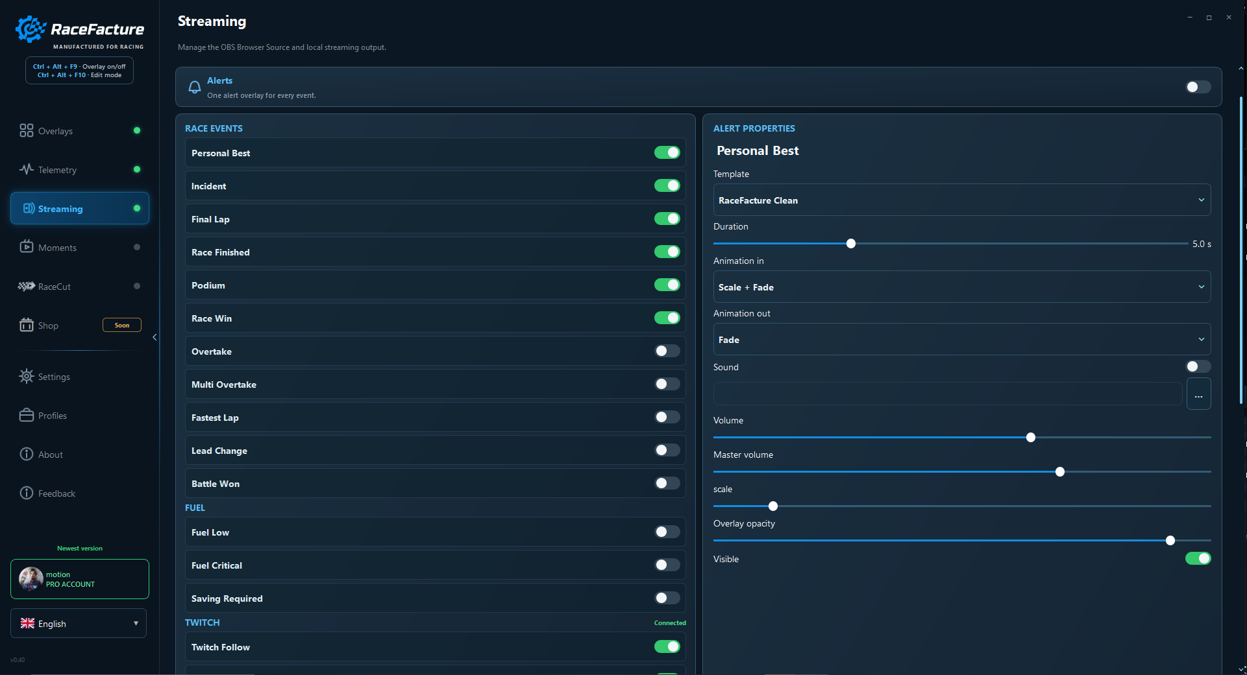Open the Profiles page
Screen dimensions: 1247x675
tap(80, 416)
